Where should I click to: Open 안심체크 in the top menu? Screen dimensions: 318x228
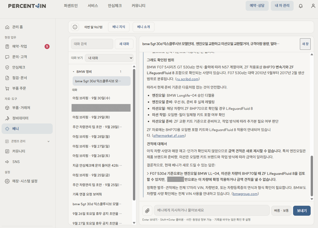115,6
